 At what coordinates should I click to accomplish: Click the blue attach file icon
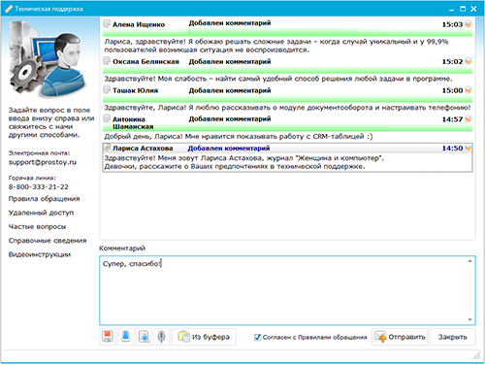click(125, 337)
